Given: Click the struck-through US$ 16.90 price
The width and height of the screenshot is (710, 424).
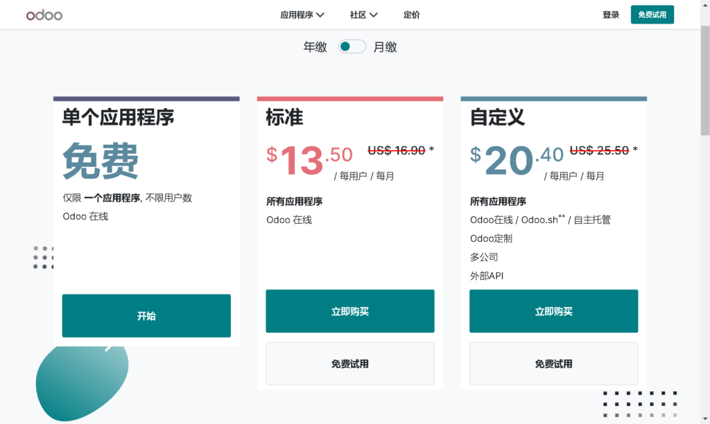Looking at the screenshot, I should pos(396,150).
